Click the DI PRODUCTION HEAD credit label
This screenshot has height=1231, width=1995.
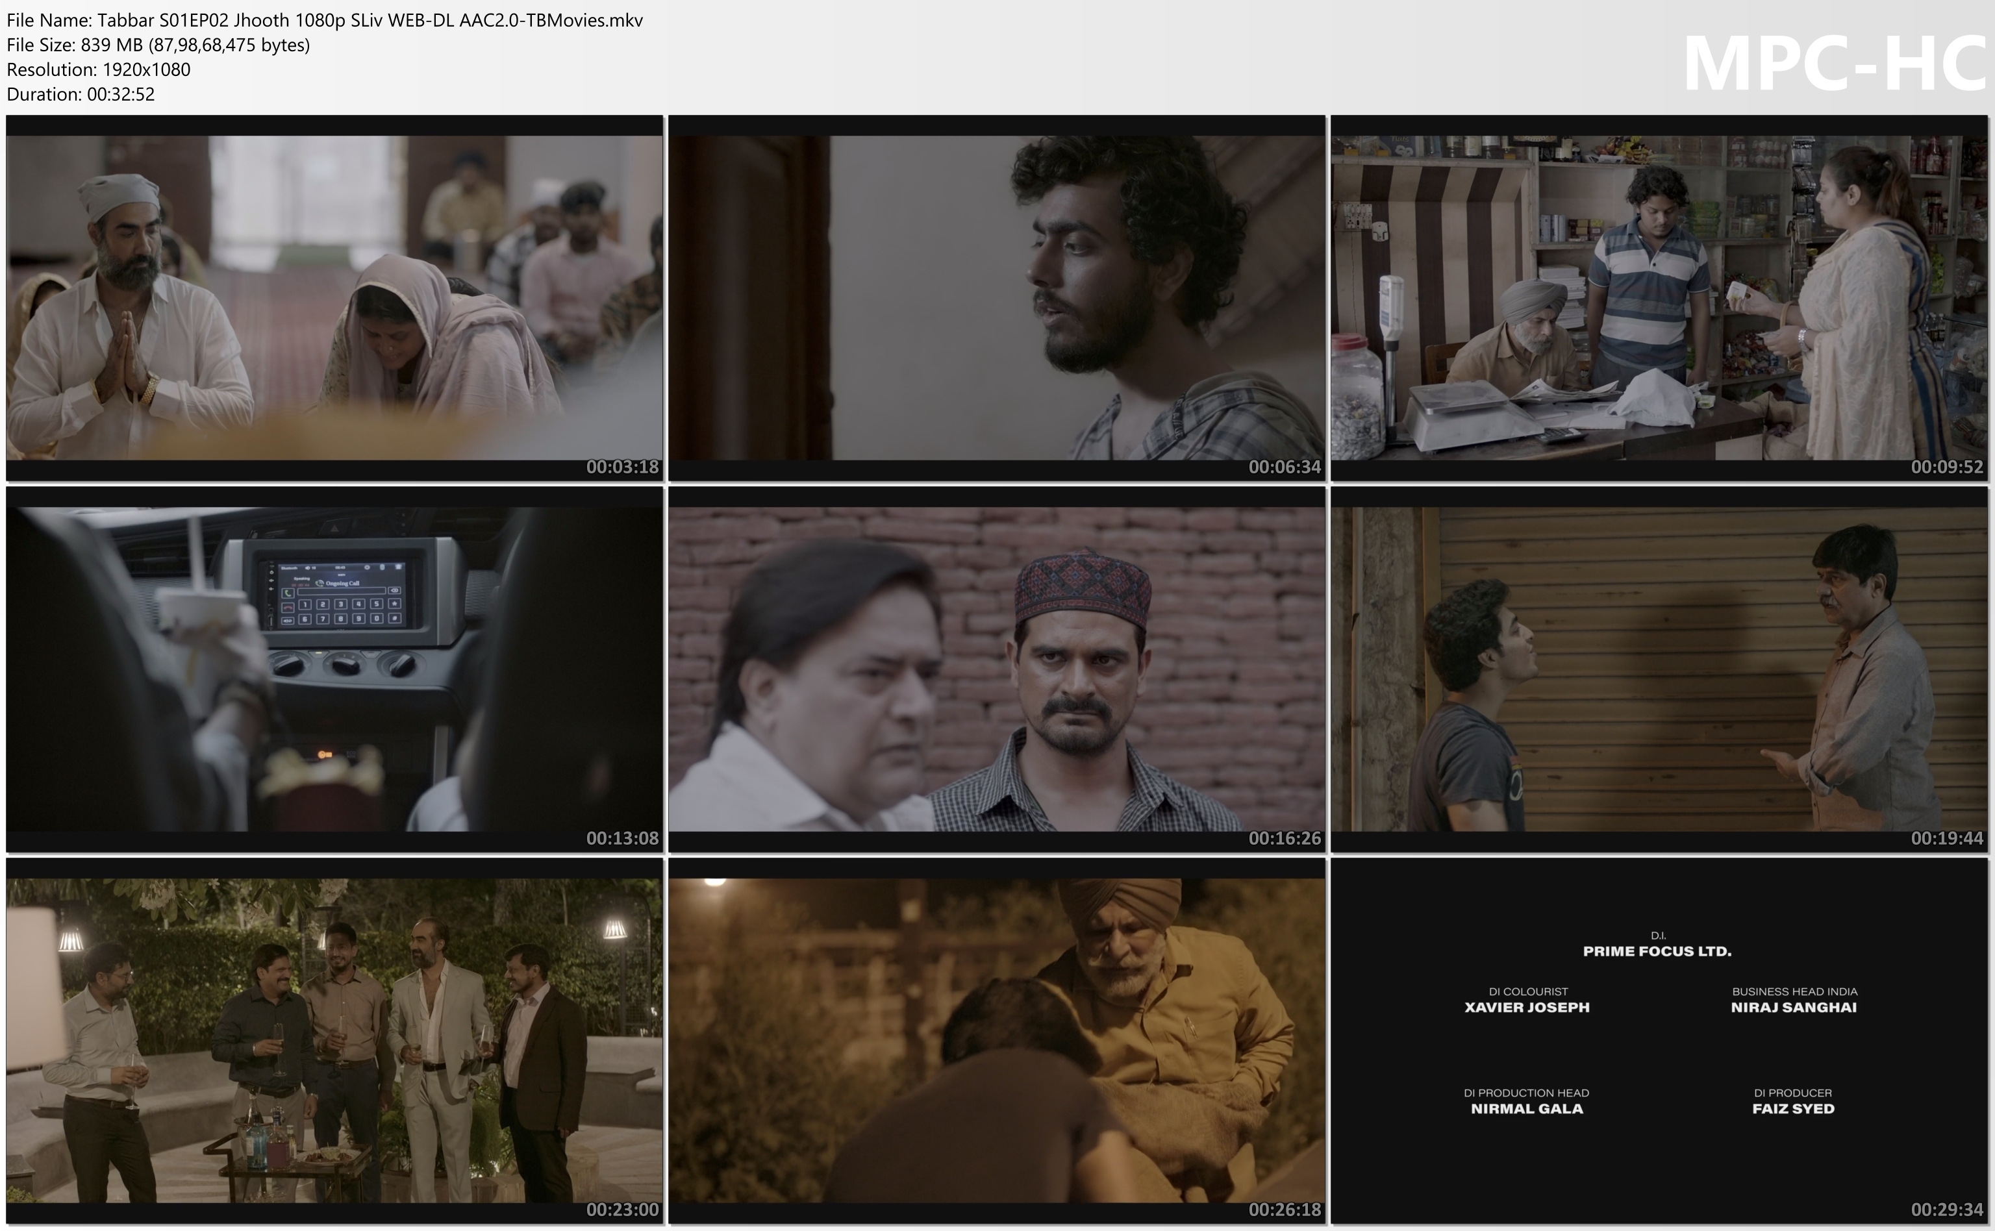[1526, 1093]
